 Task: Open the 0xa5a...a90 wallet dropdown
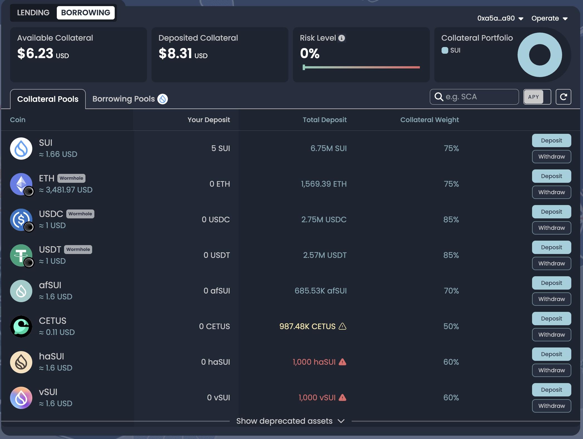coord(500,18)
